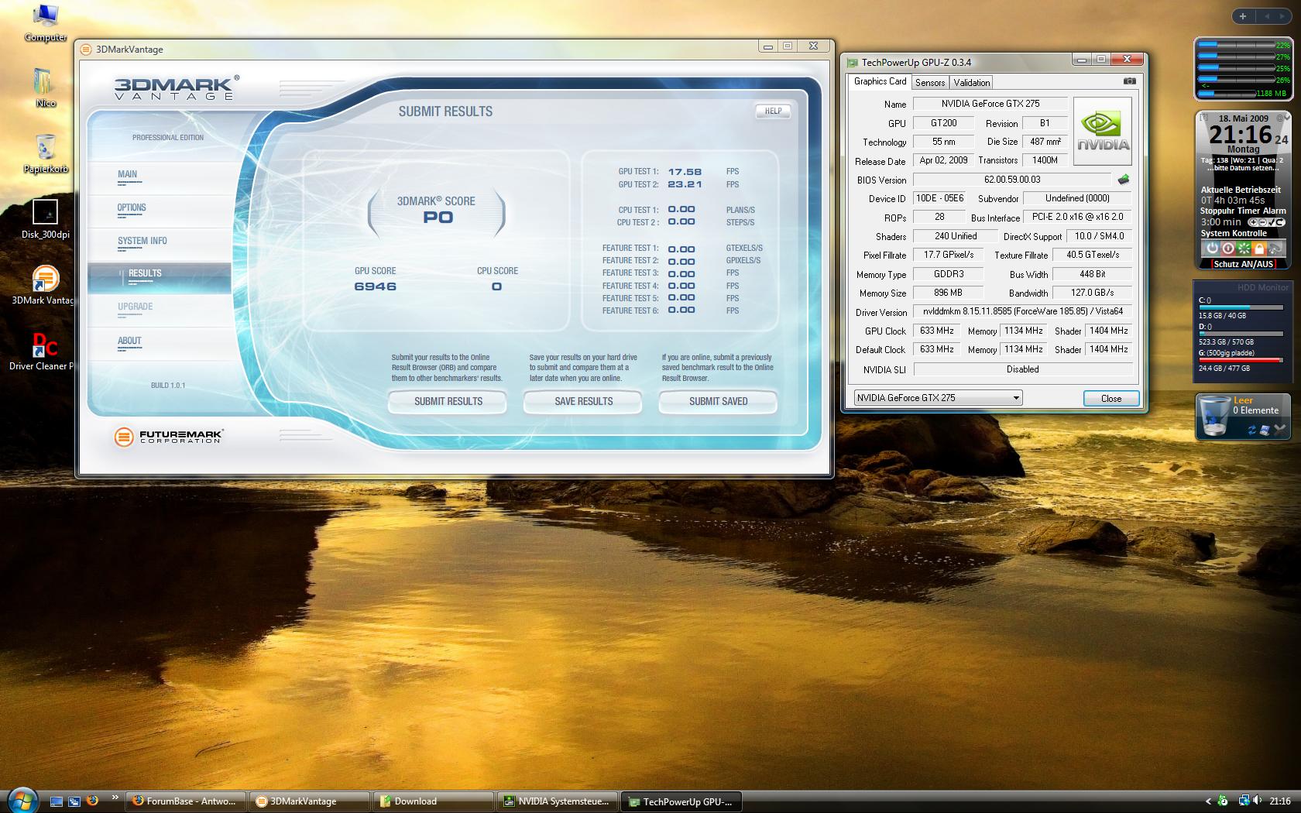Open the Papierkorb recycle bin icon
This screenshot has height=813, width=1301.
point(46,153)
